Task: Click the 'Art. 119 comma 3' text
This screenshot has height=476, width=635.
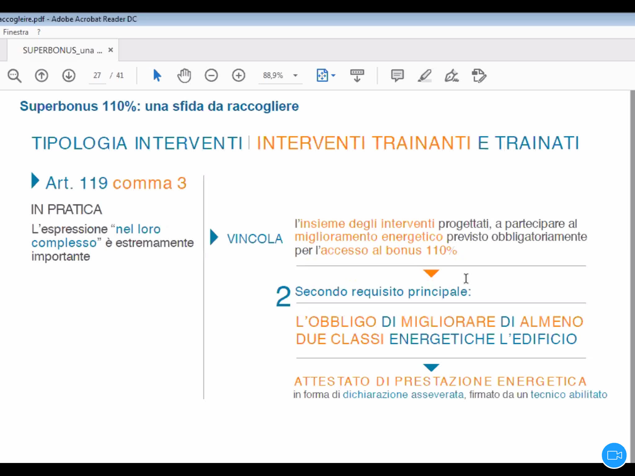Action: pos(116,183)
